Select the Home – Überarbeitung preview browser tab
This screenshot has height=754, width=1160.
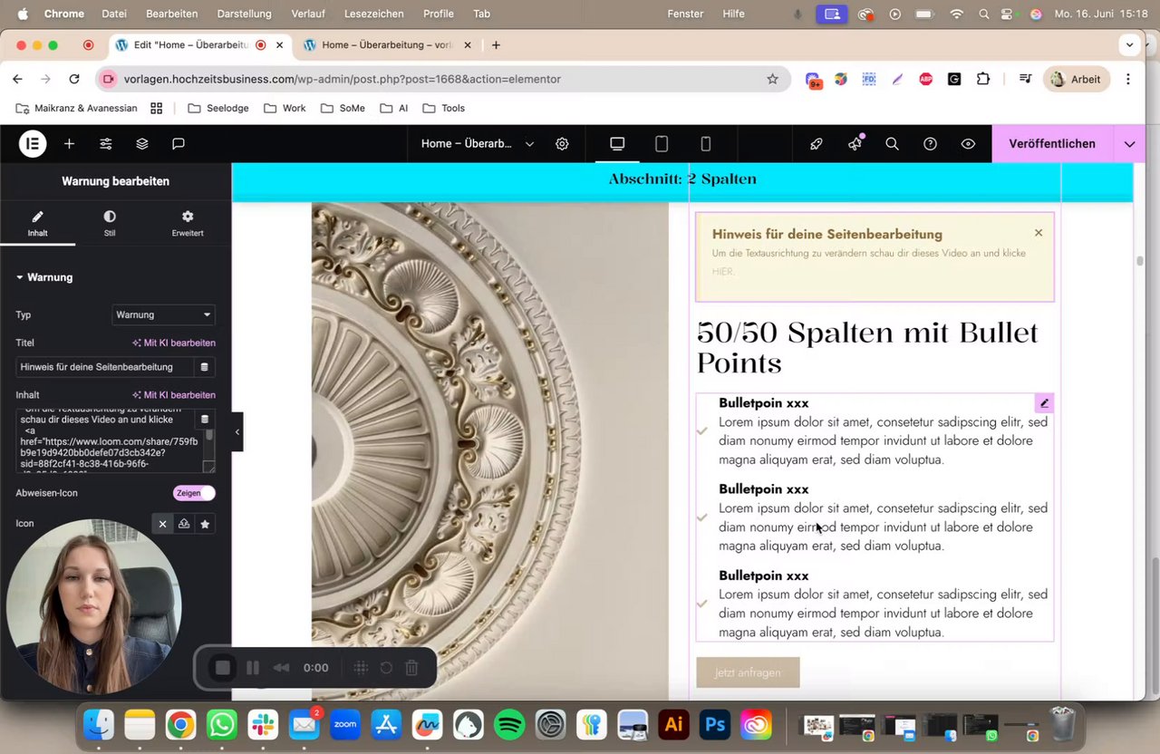[387, 44]
